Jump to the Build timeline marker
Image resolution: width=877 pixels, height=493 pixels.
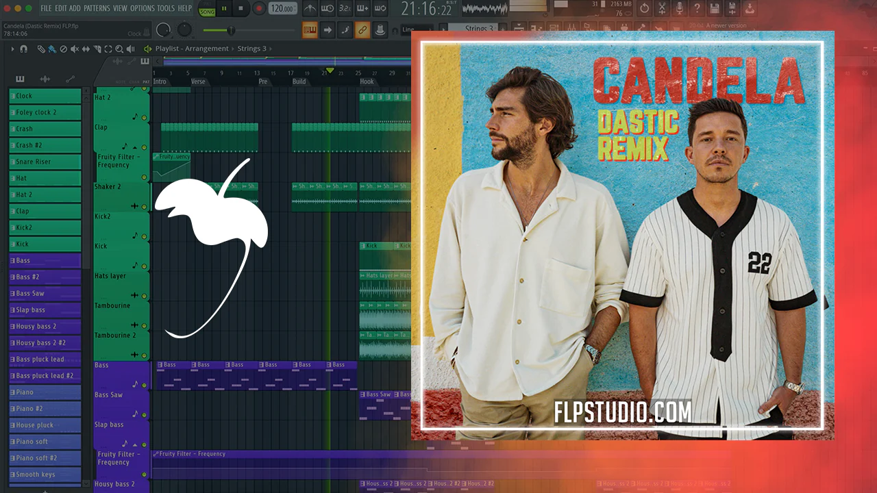pyautogui.click(x=299, y=81)
